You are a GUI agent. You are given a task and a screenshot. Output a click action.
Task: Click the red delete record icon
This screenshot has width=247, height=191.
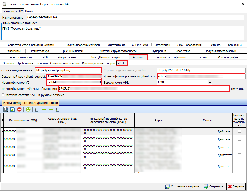19,109
